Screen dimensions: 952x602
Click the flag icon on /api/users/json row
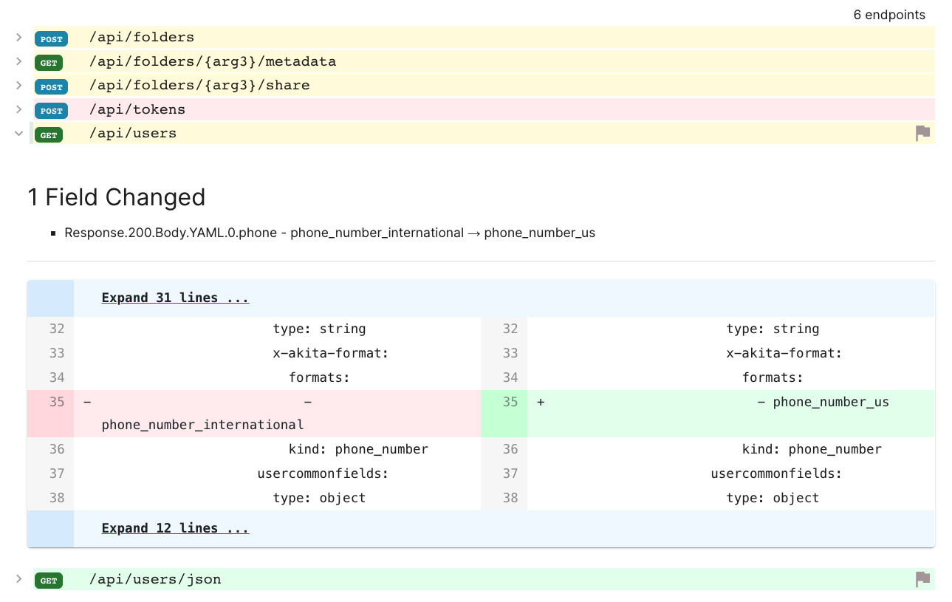[x=922, y=579]
